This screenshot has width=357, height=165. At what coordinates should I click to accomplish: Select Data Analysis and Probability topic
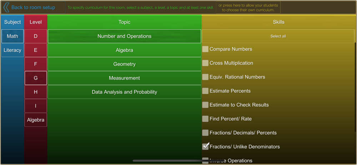click(124, 92)
